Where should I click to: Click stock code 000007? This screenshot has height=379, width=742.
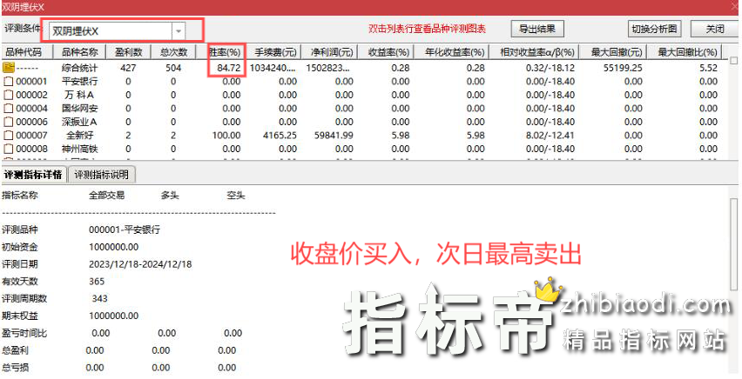(x=31, y=135)
